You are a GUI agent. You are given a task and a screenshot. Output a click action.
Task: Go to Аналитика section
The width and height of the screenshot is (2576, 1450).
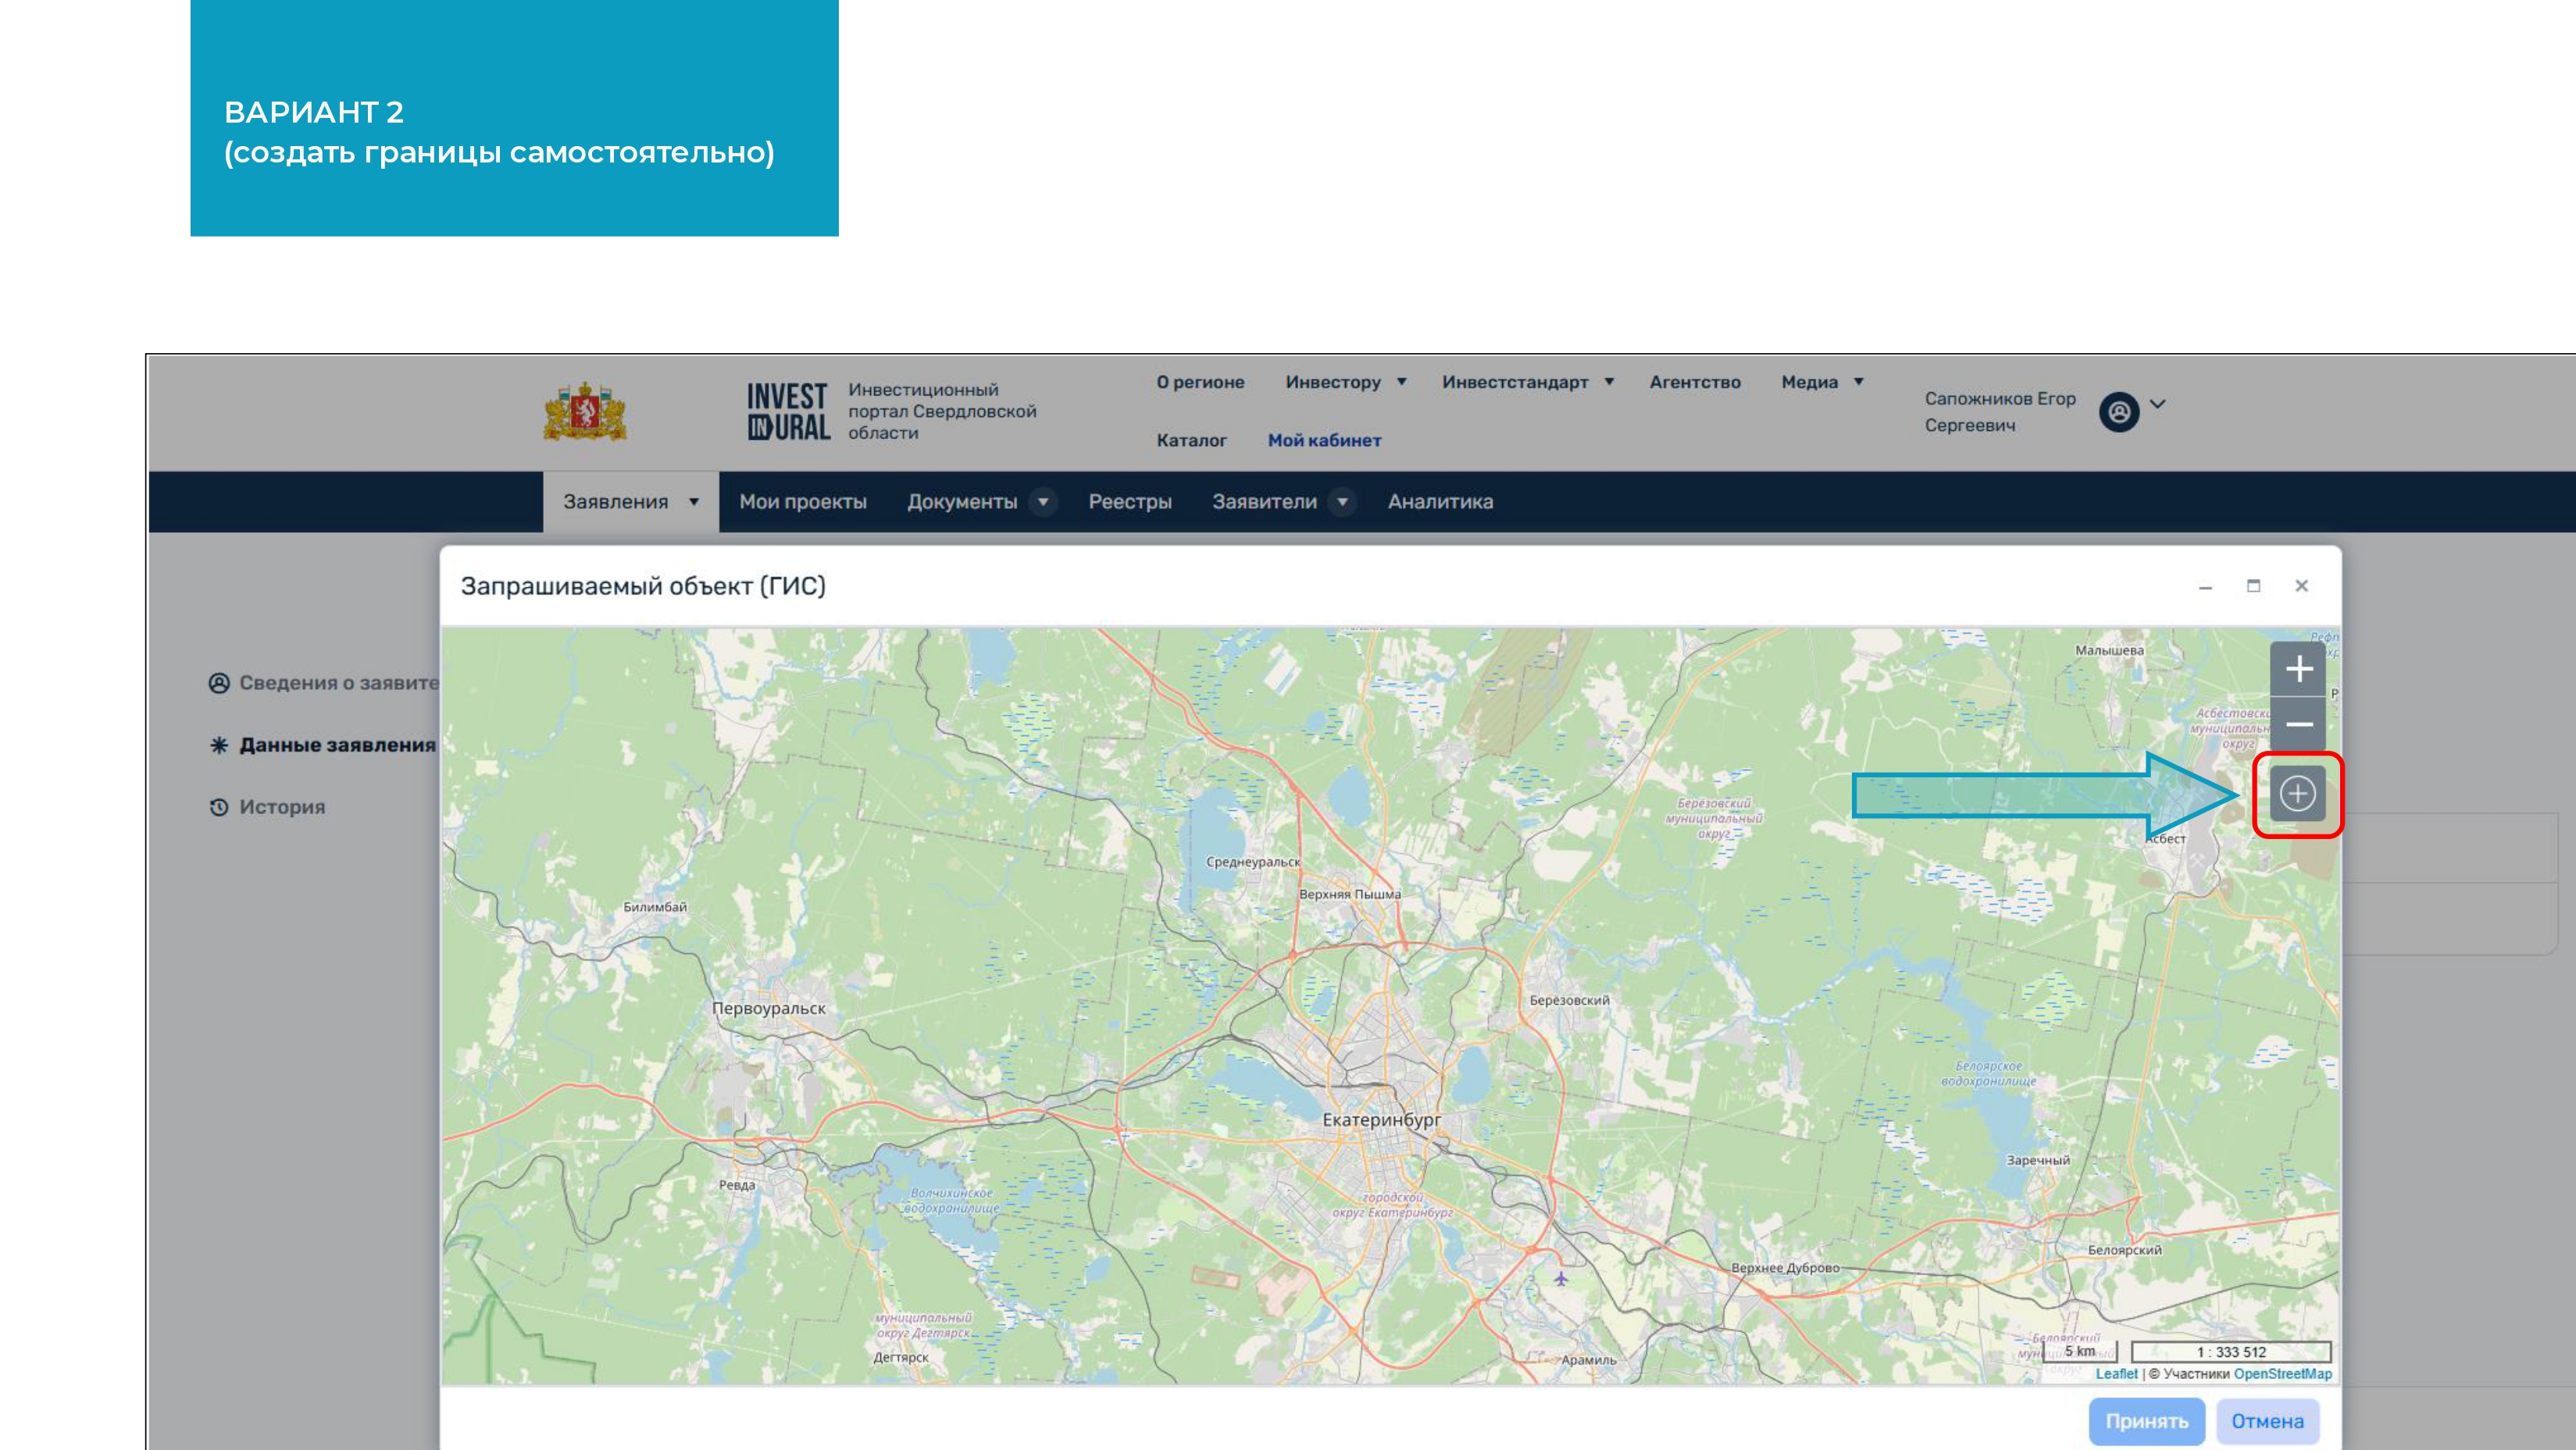(1440, 502)
